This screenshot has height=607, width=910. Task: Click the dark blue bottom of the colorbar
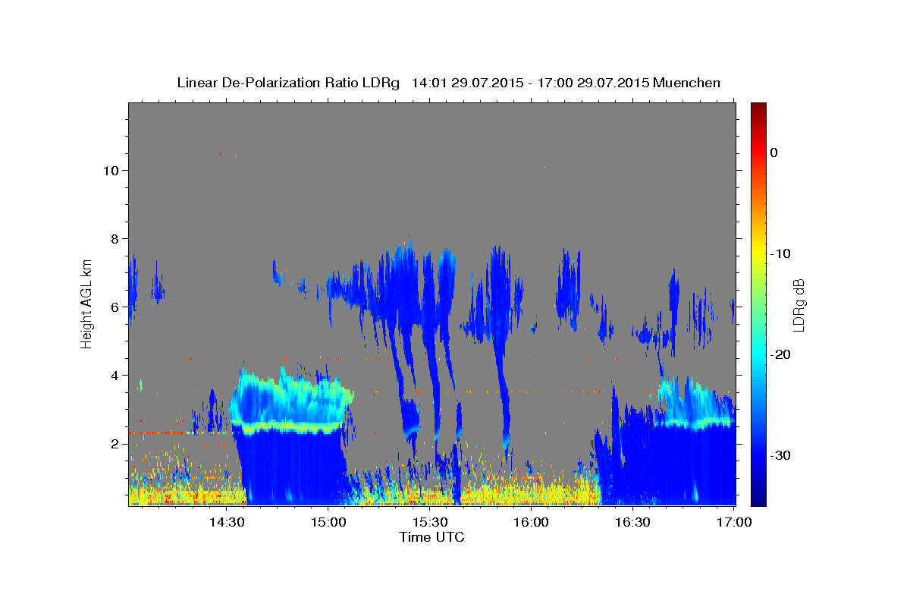tap(758, 499)
